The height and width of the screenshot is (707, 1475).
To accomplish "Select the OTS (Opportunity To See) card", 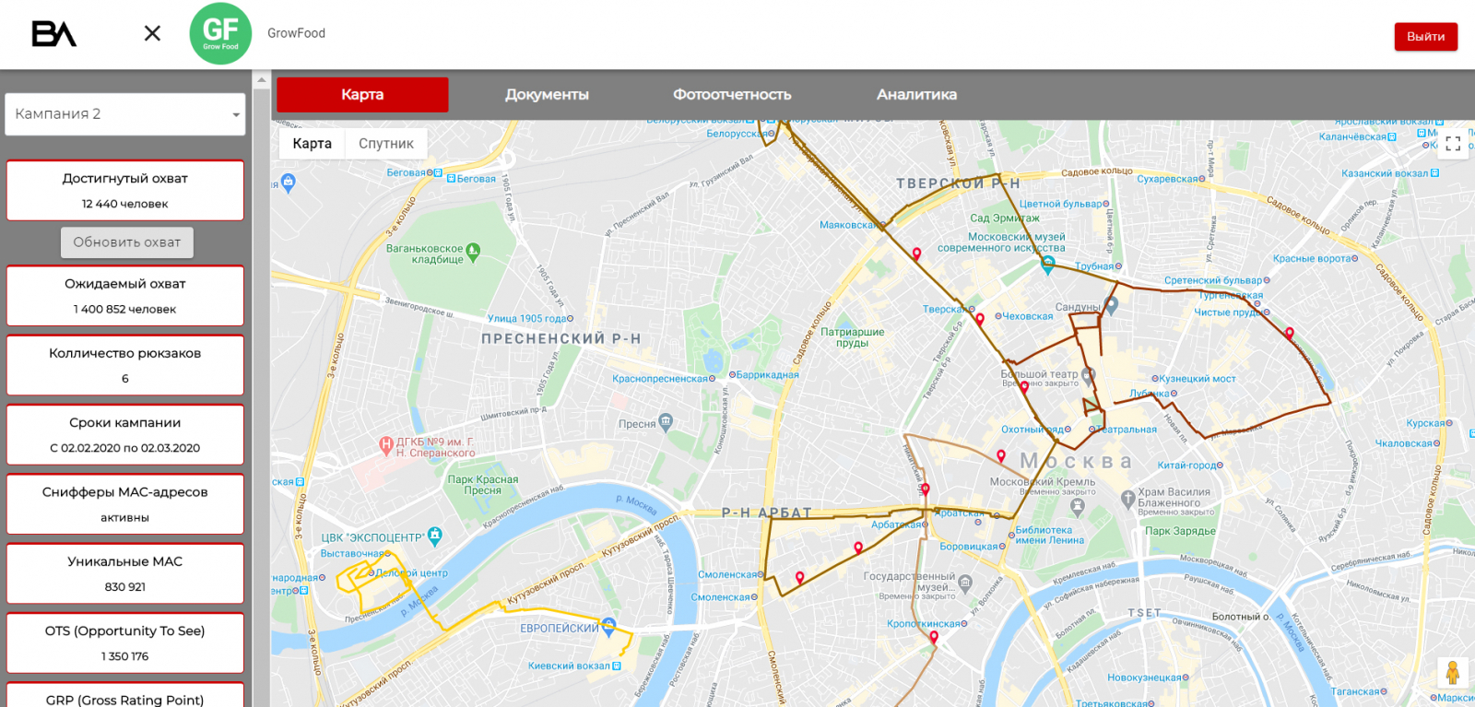I will pyautogui.click(x=125, y=643).
